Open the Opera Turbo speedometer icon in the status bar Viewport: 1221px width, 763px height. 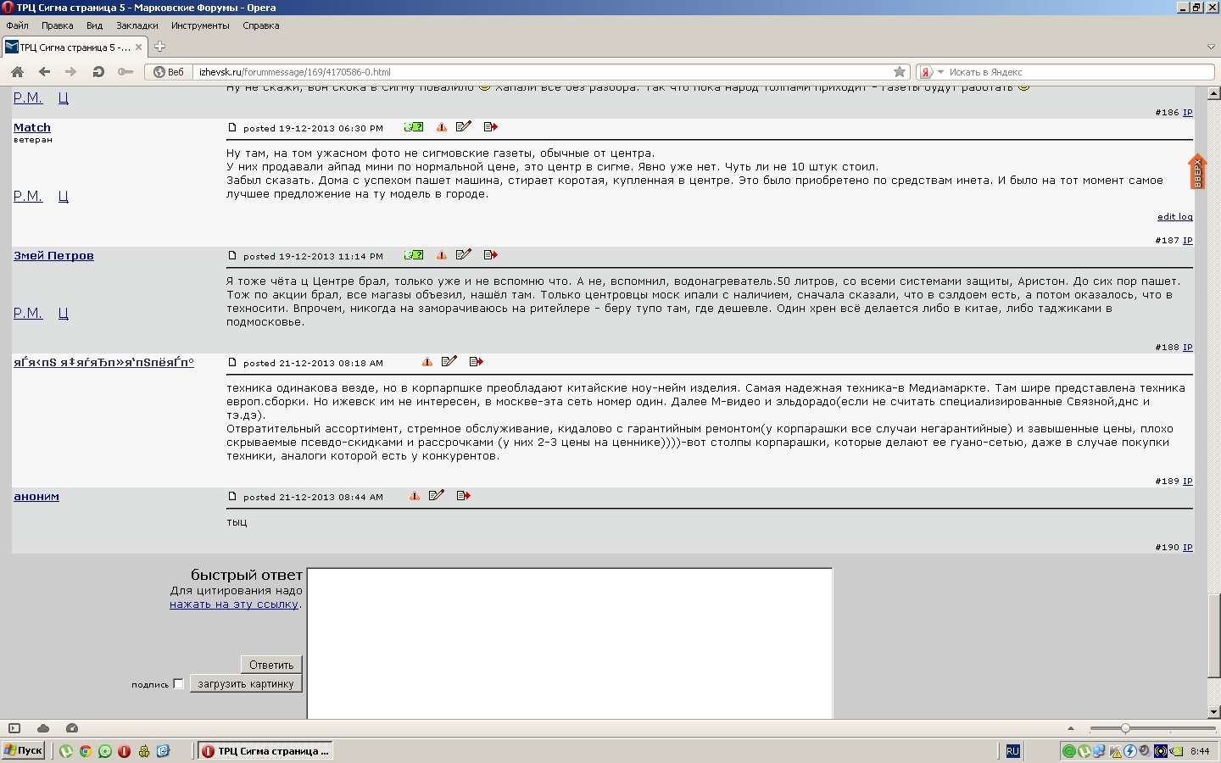[x=72, y=728]
